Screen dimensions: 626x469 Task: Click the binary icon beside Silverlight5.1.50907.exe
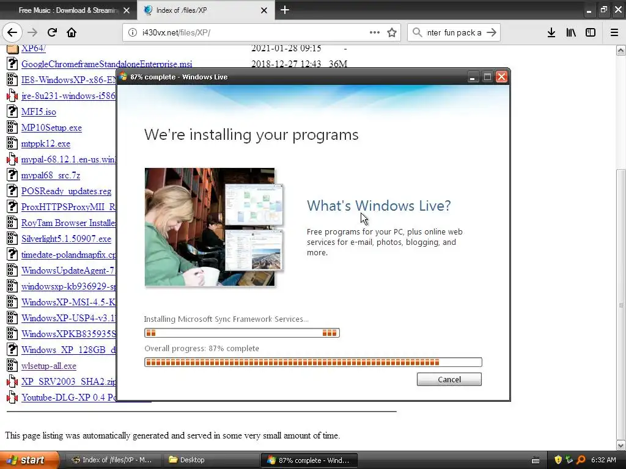pos(12,239)
